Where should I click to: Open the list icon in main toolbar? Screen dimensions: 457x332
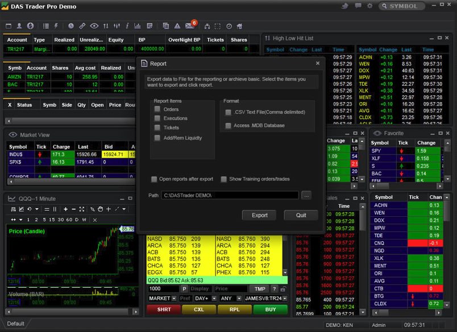46,26
